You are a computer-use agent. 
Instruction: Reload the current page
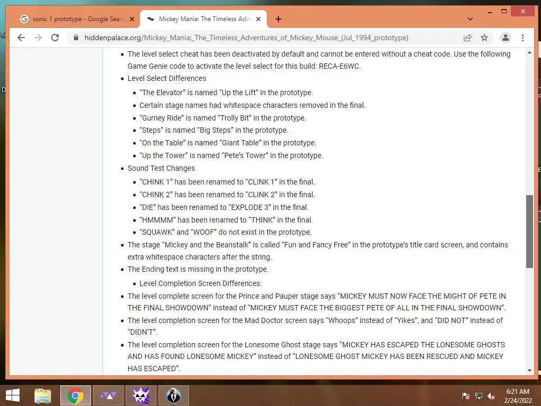pyautogui.click(x=55, y=38)
